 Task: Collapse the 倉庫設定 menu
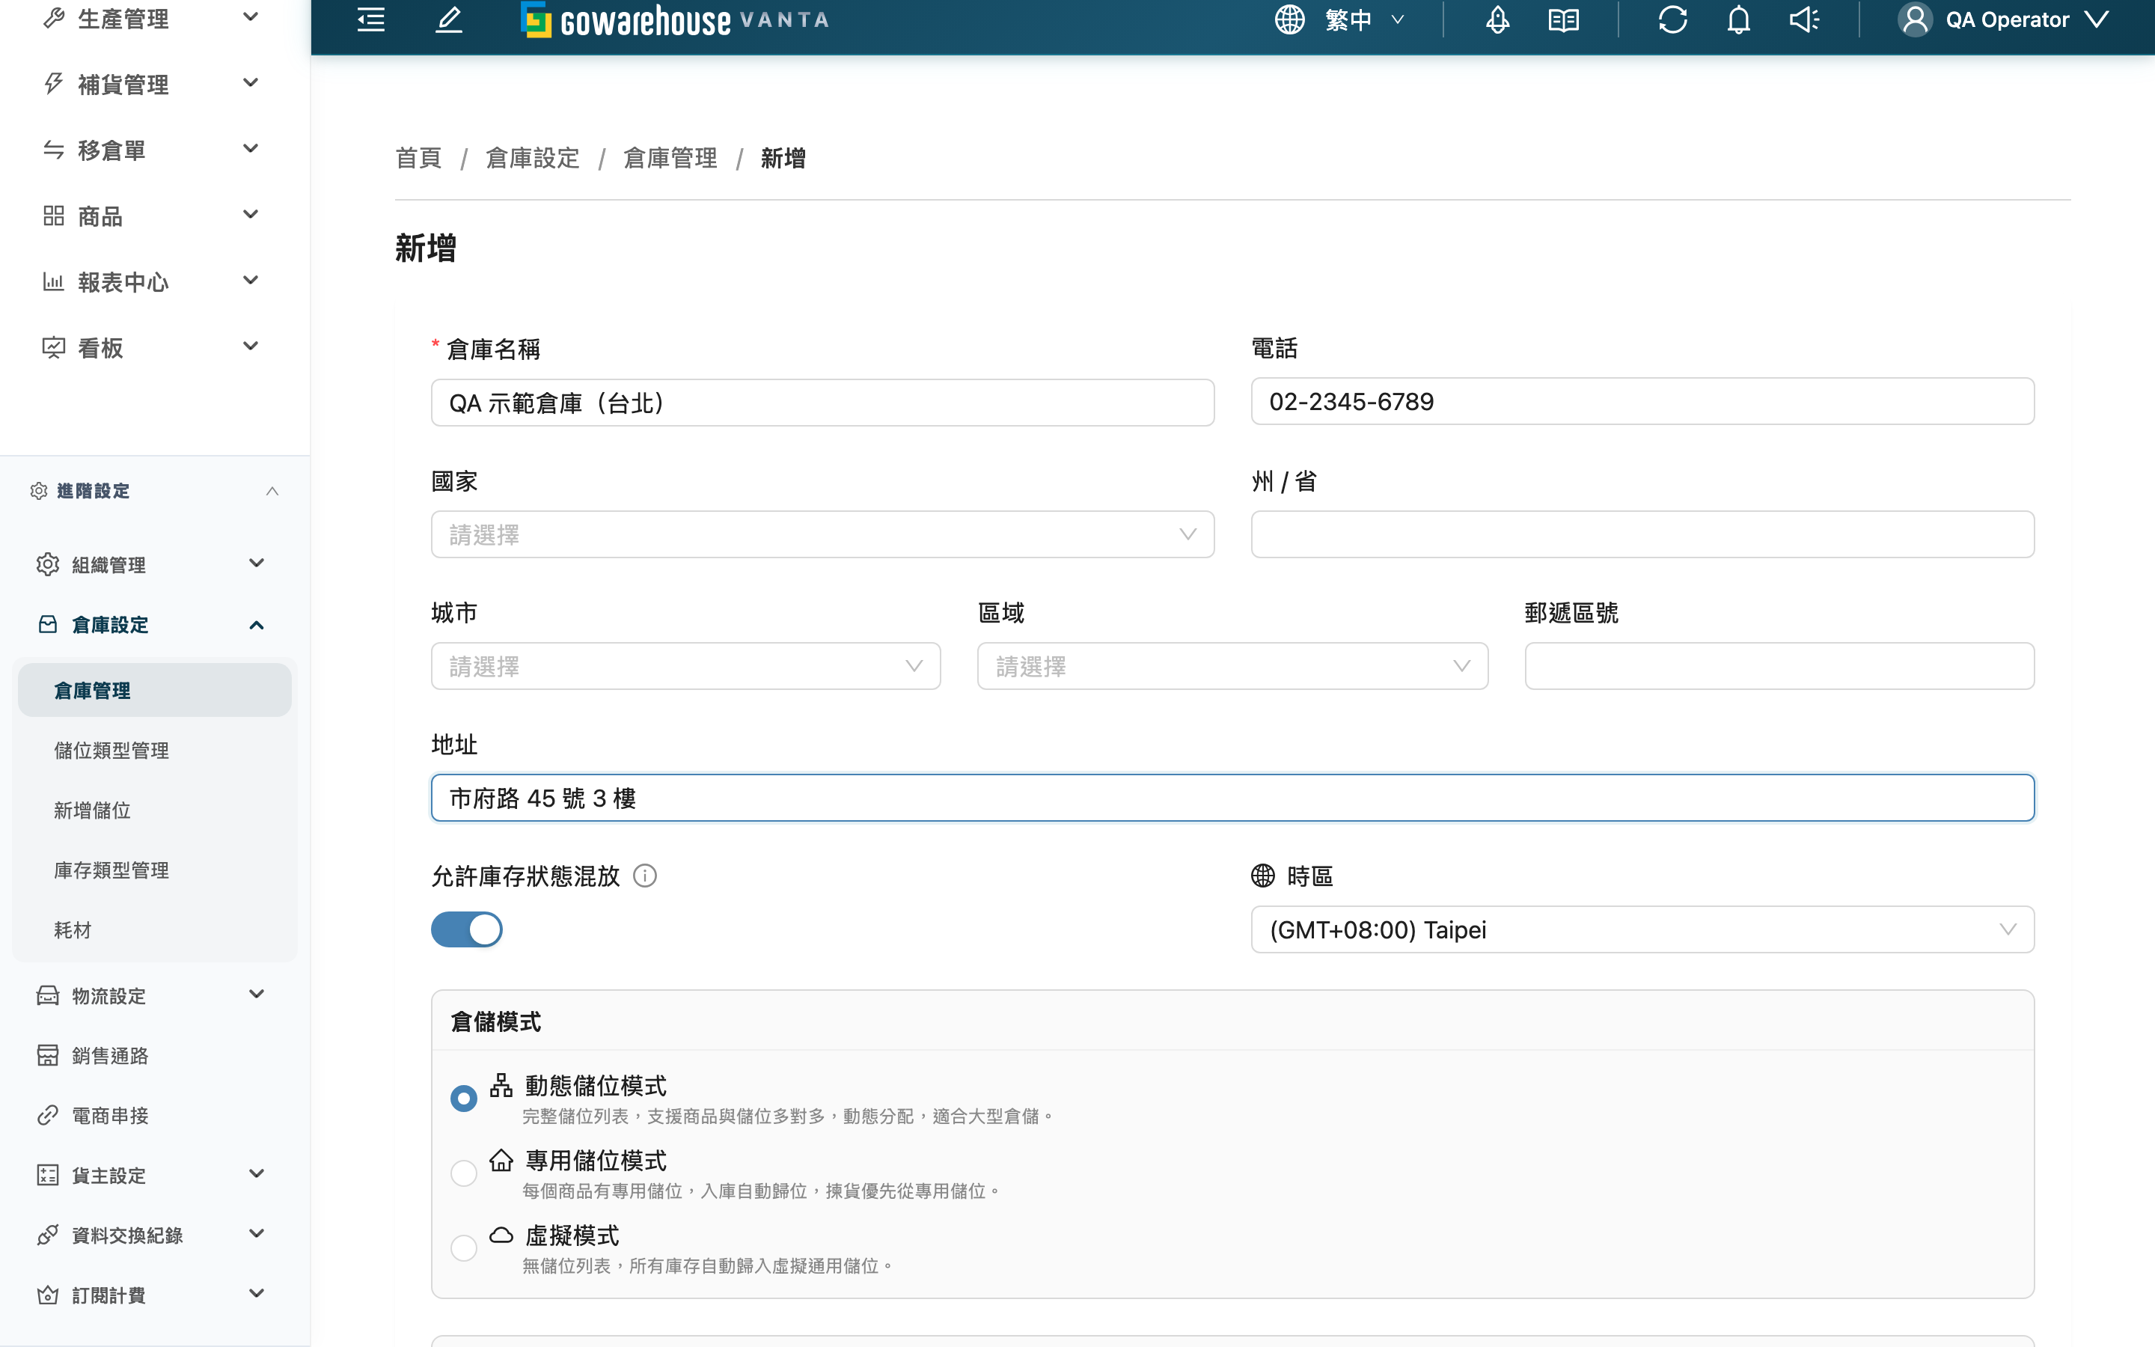coord(257,625)
